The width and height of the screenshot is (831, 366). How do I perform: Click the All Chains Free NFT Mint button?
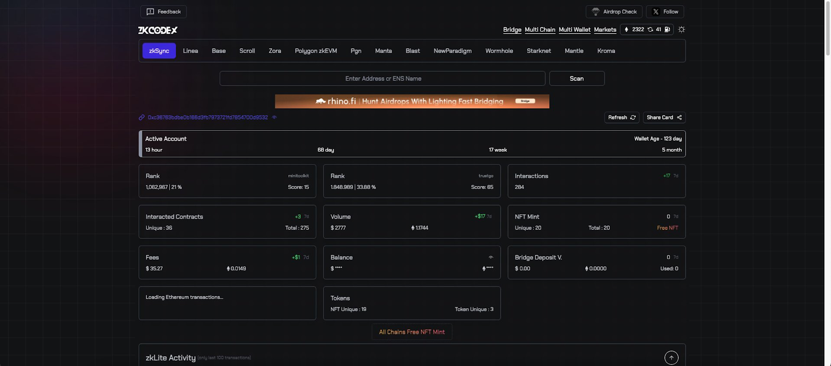pyautogui.click(x=412, y=332)
